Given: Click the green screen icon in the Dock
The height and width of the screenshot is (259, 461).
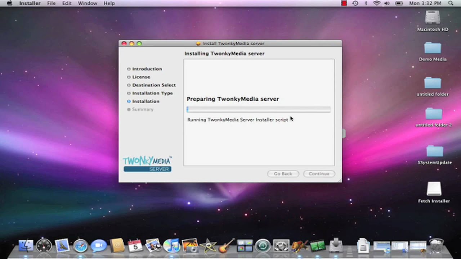Looking at the screenshot, I should [317, 246].
